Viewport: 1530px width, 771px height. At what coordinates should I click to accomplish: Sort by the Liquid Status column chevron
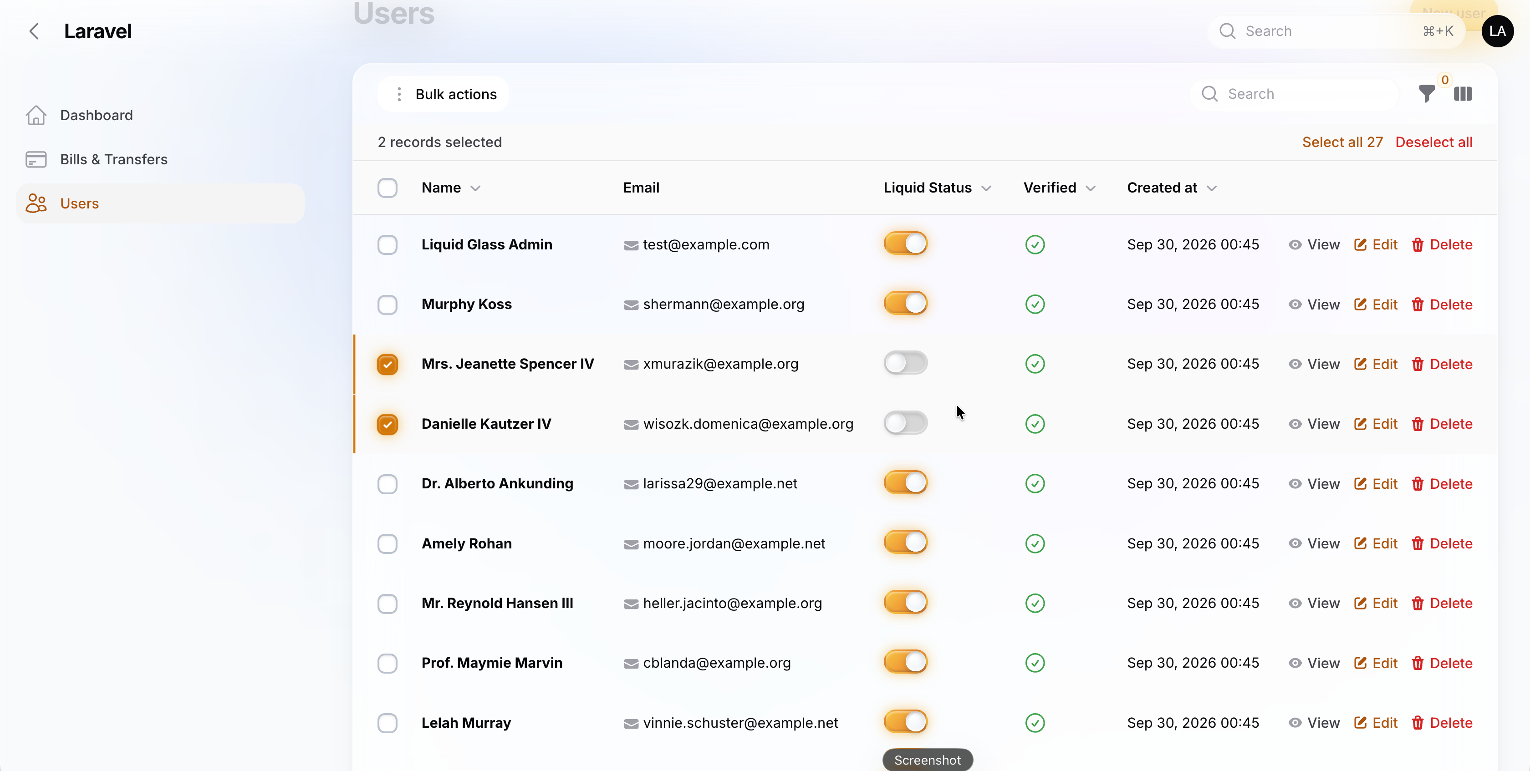(x=986, y=189)
